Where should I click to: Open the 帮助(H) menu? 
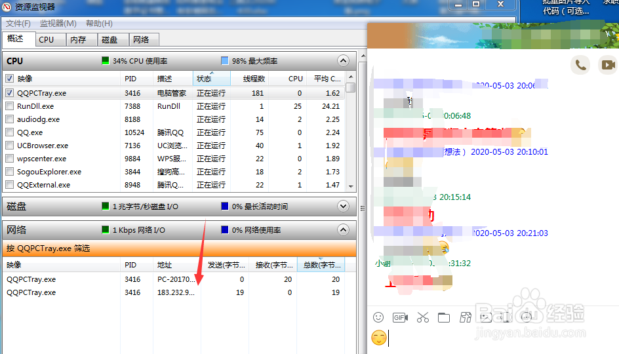click(x=99, y=24)
